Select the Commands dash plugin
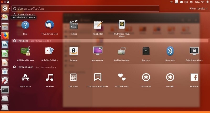Viewport: 210px width, 113px height. tap(146, 77)
